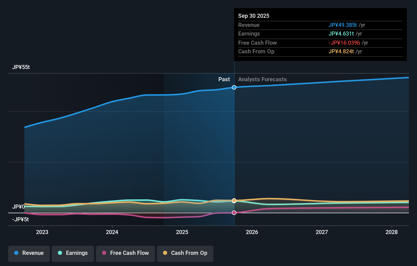417x266 pixels.
Task: Toggle the Cash From Op series visibility
Action: 185,254
